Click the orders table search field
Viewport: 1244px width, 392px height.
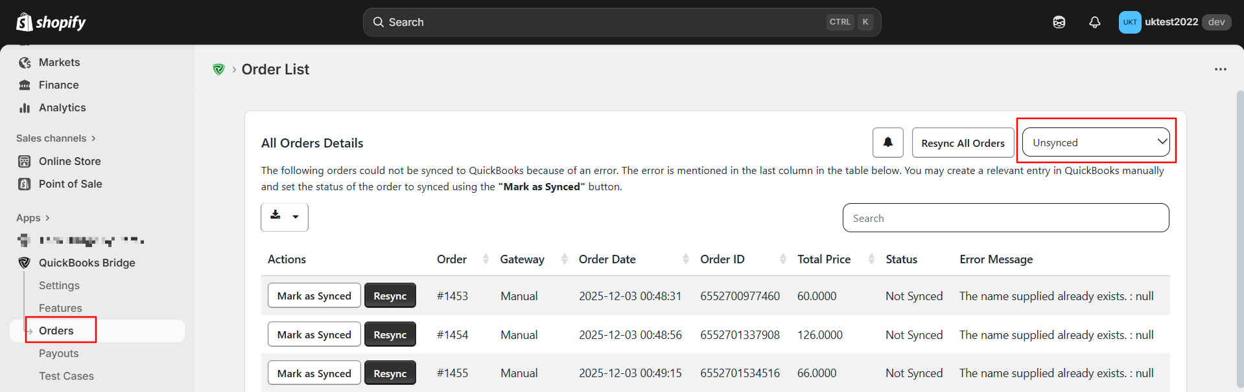pyautogui.click(x=1005, y=218)
